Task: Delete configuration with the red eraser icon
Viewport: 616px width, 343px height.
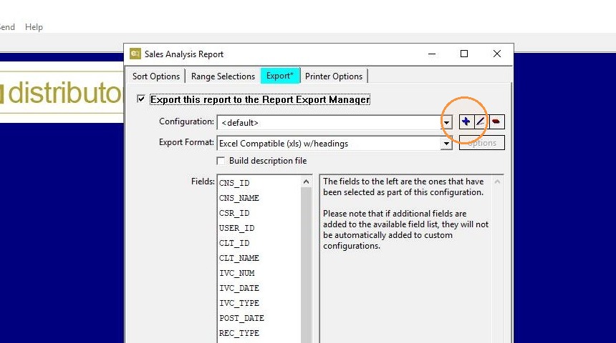Action: point(496,121)
